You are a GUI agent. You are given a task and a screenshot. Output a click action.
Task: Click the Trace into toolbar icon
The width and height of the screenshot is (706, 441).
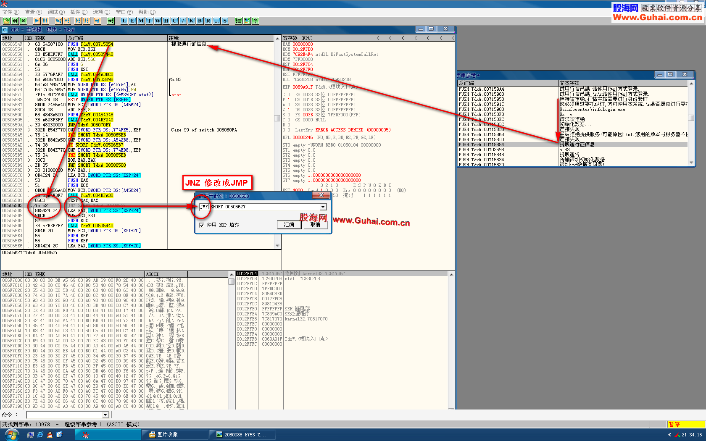[78, 21]
